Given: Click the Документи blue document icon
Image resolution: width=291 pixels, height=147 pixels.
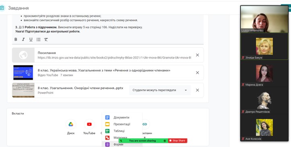Looking at the screenshot, I should [107, 117].
